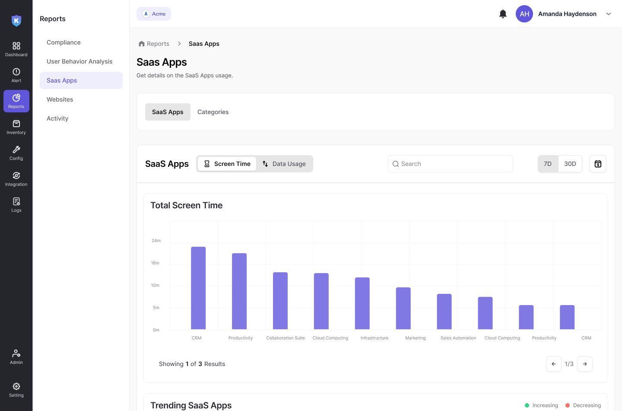The height and width of the screenshot is (411, 622).
Task: Open the Admin section icon
Action: [x=16, y=357]
